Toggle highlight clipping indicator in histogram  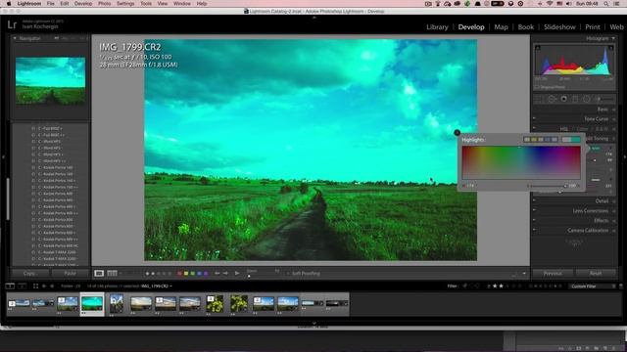611,48
